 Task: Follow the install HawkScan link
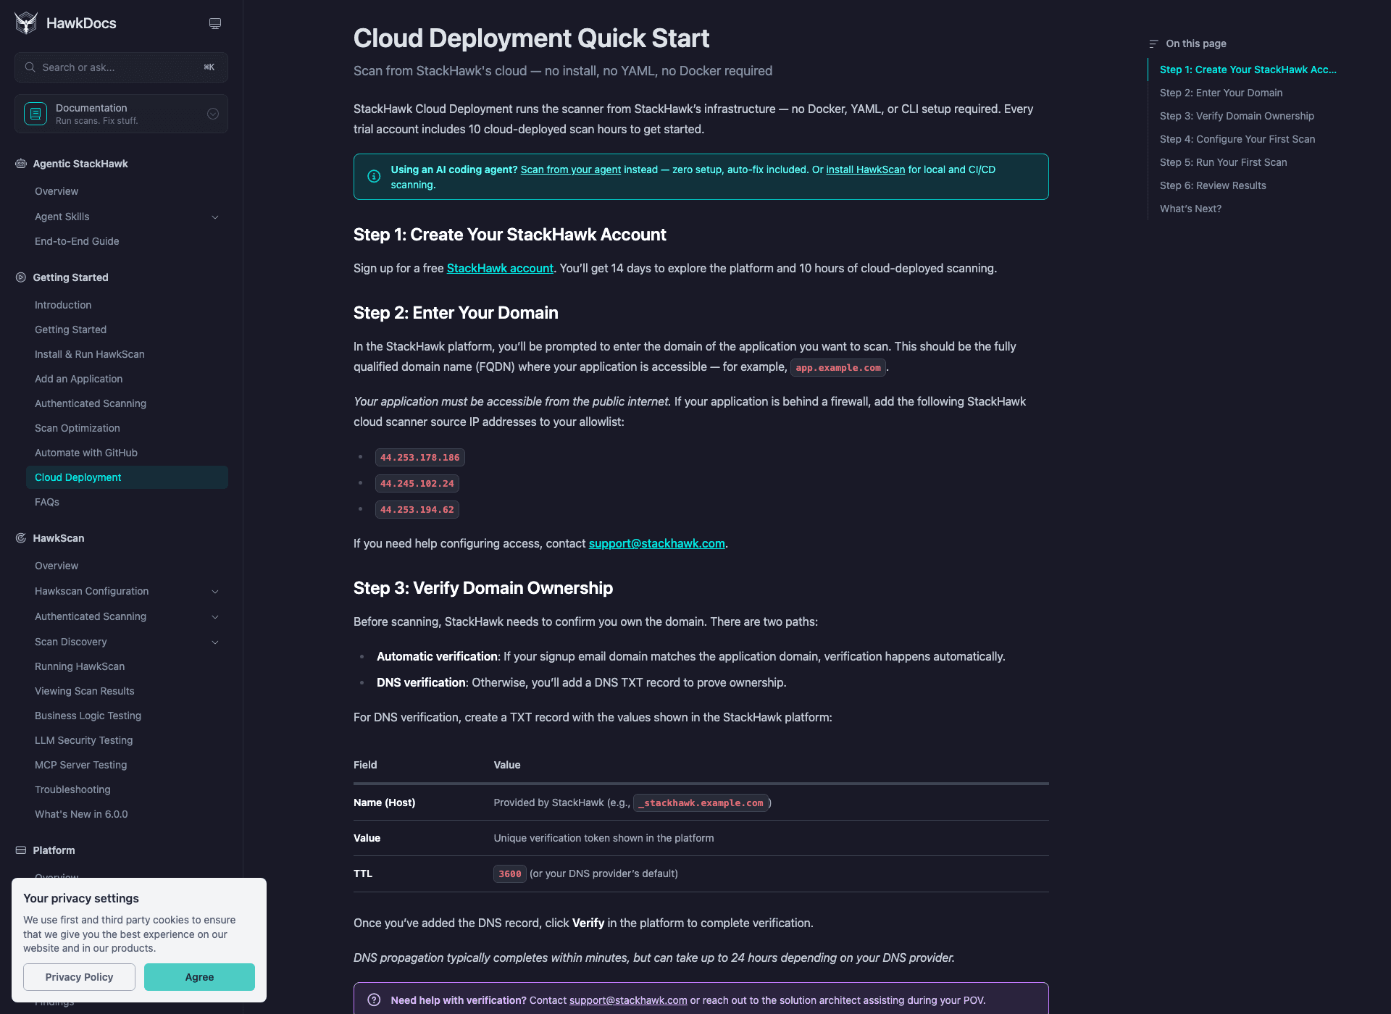866,169
